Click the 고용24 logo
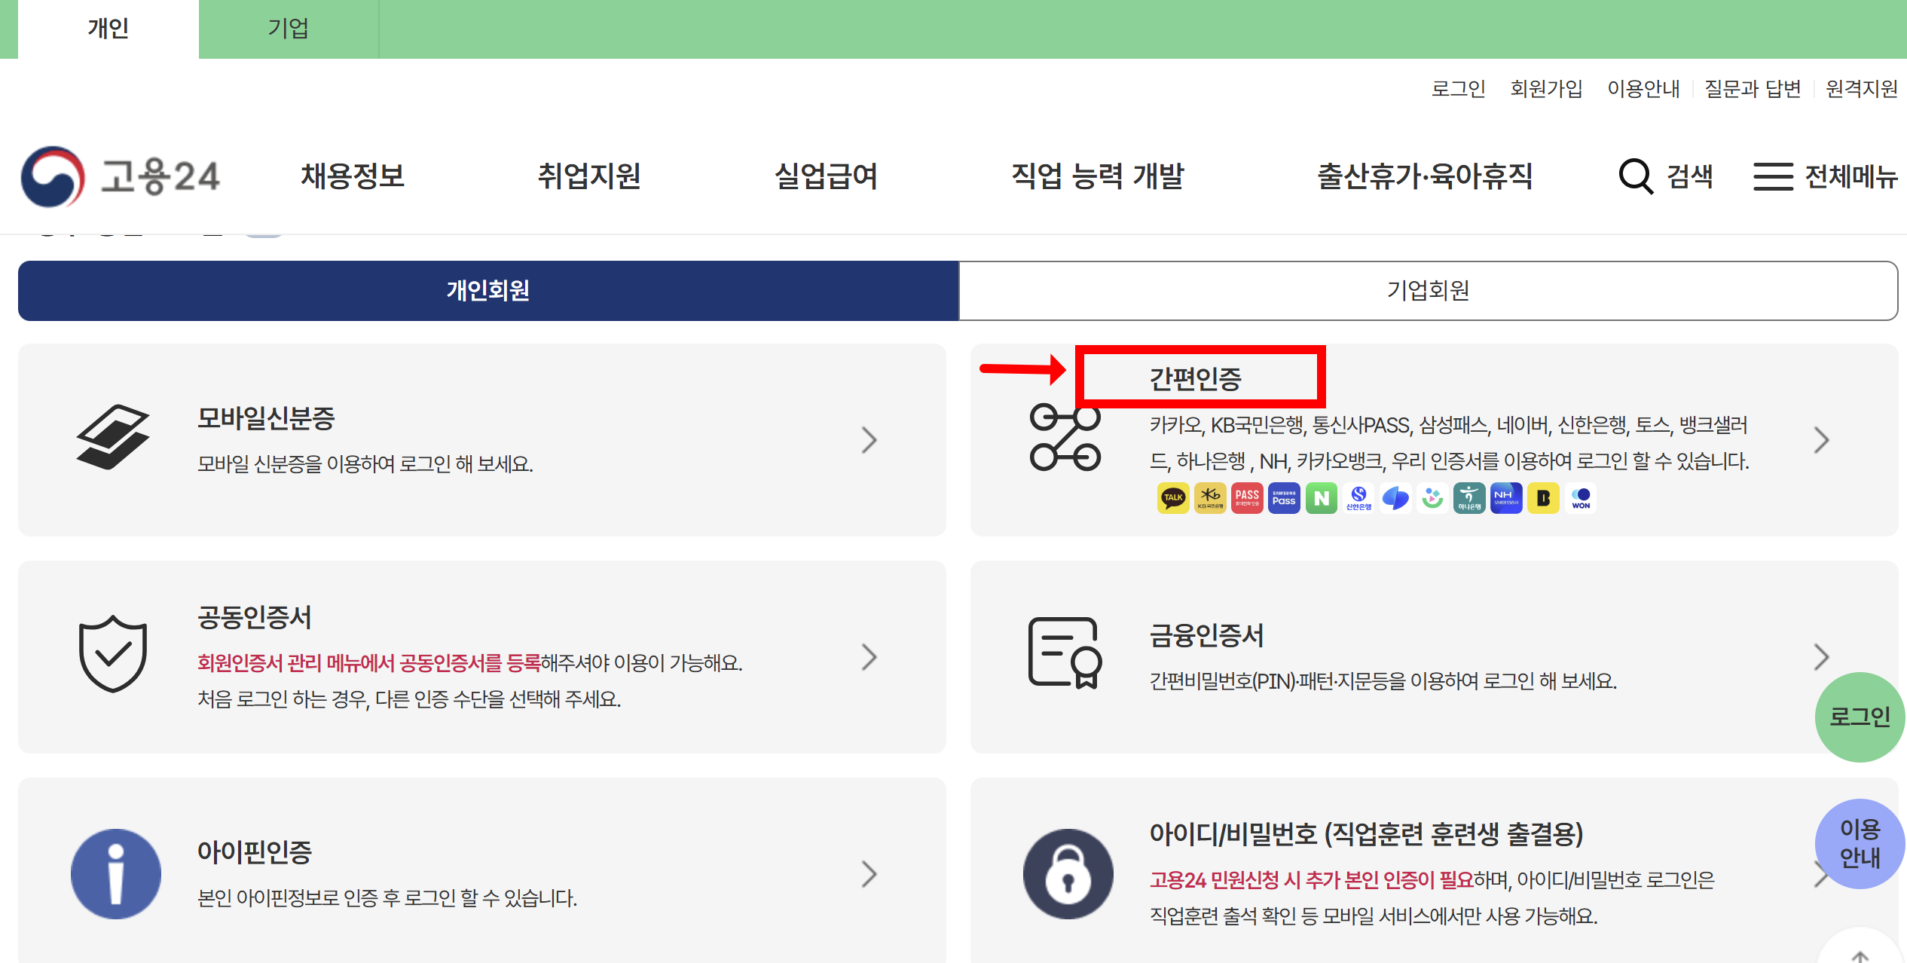 tap(121, 177)
